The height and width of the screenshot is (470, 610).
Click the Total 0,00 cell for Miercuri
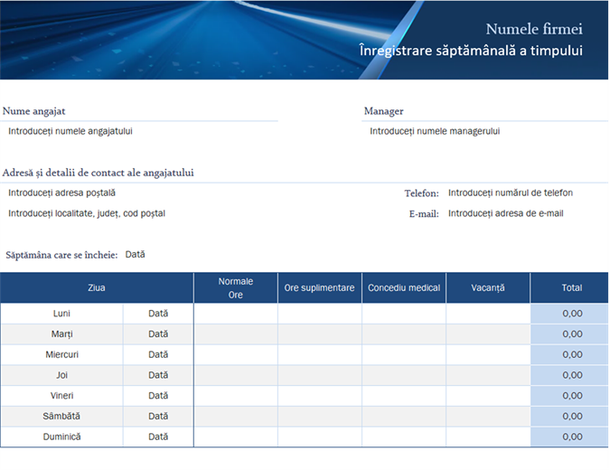tap(569, 355)
